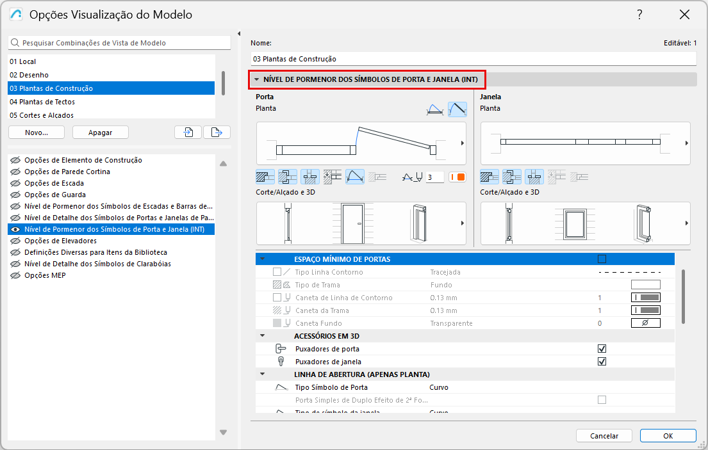This screenshot has height=450, width=708.
Task: Click the window handle icon beside Puxadores de janela
Action: click(281, 362)
